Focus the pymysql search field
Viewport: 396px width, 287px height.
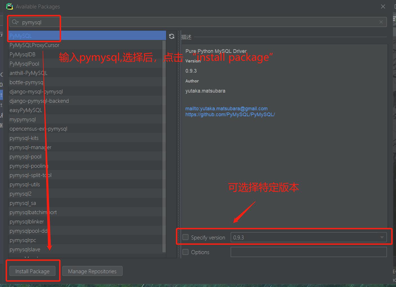point(198,22)
